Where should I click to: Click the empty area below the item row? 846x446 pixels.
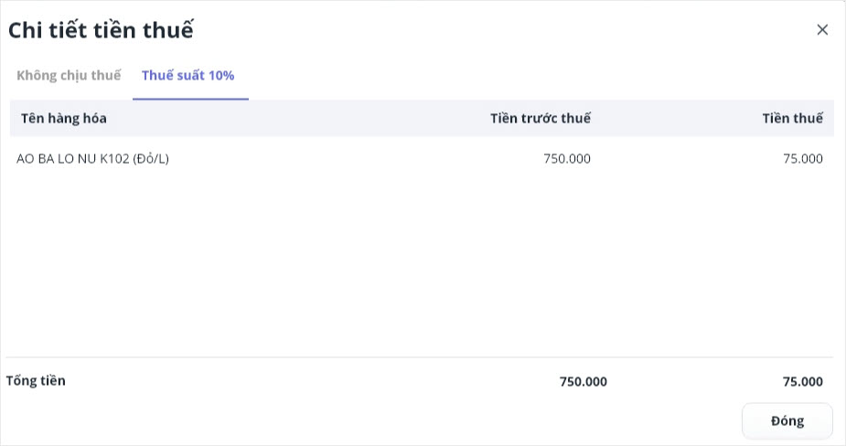421,265
